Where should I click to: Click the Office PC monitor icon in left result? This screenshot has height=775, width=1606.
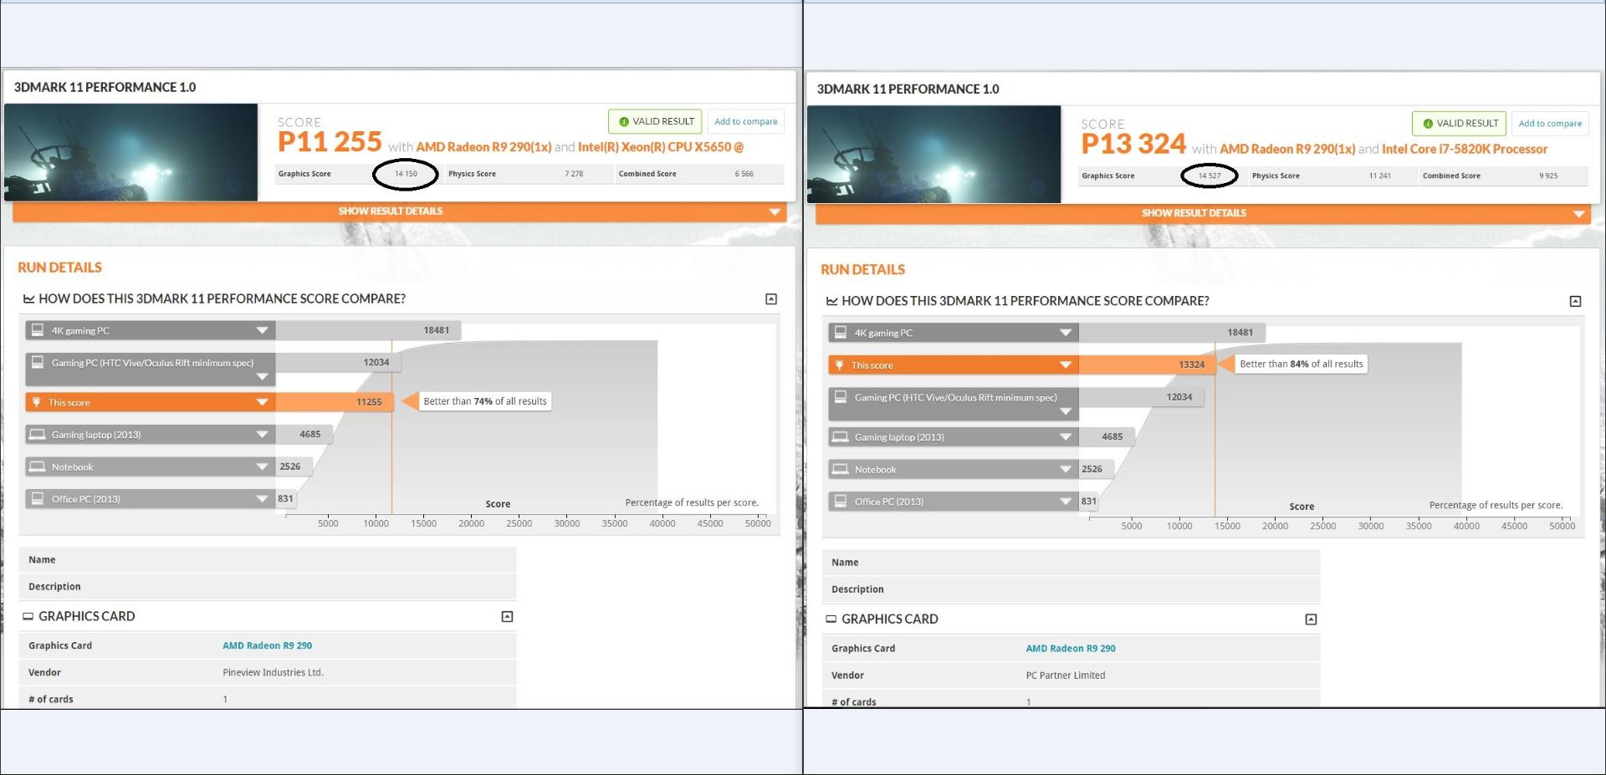tap(38, 499)
